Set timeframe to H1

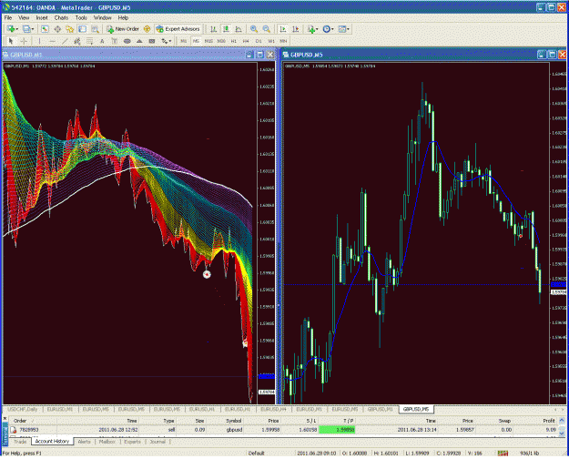pyautogui.click(x=234, y=41)
